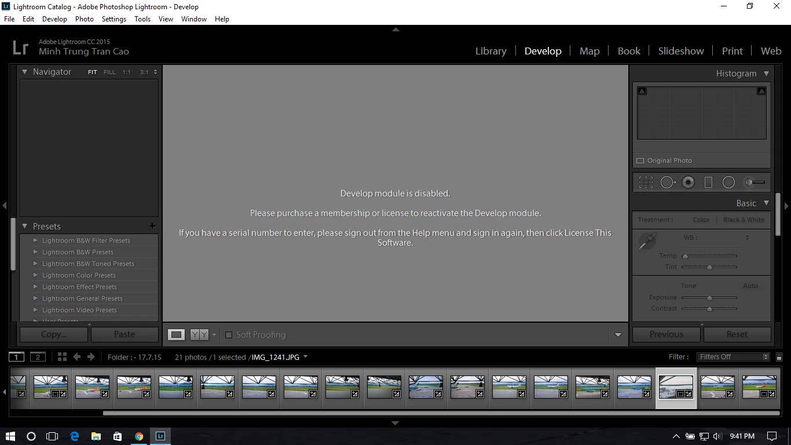Image resolution: width=791 pixels, height=445 pixels.
Task: Open the WB white balance dropdown
Action: click(x=747, y=238)
